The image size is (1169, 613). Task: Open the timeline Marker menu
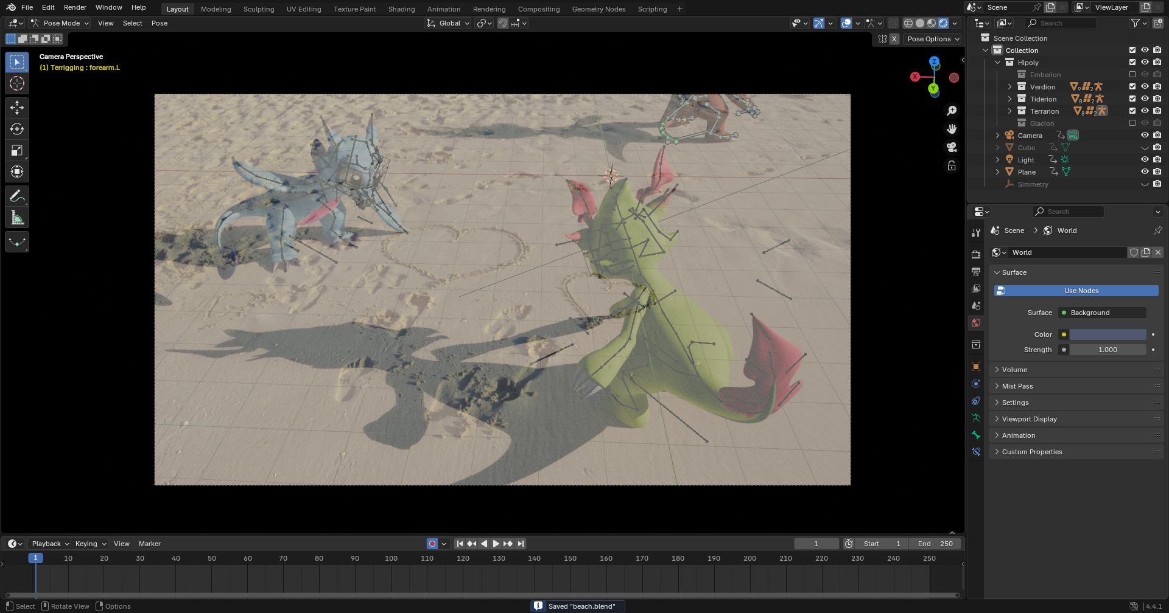pyautogui.click(x=150, y=544)
